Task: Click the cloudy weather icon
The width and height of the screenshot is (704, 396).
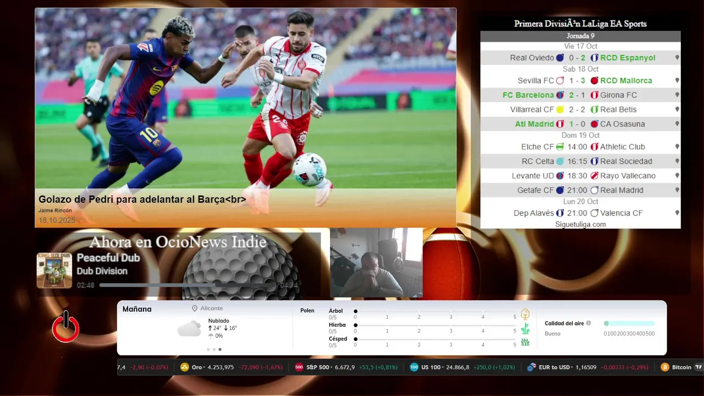Action: pyautogui.click(x=189, y=328)
